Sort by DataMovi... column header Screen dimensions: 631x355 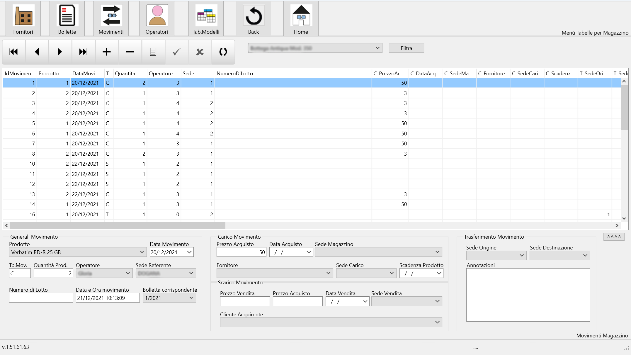[x=87, y=73]
